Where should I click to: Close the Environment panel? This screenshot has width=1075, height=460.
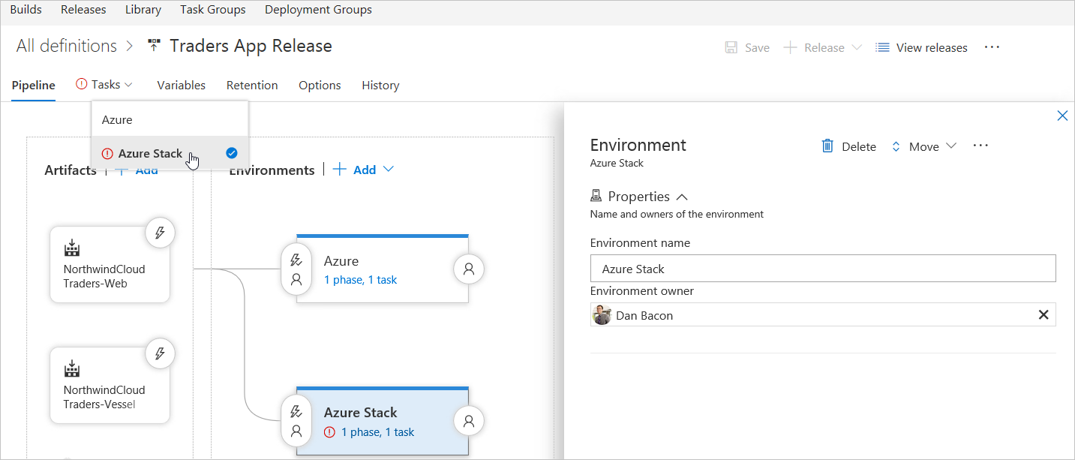(x=1062, y=116)
